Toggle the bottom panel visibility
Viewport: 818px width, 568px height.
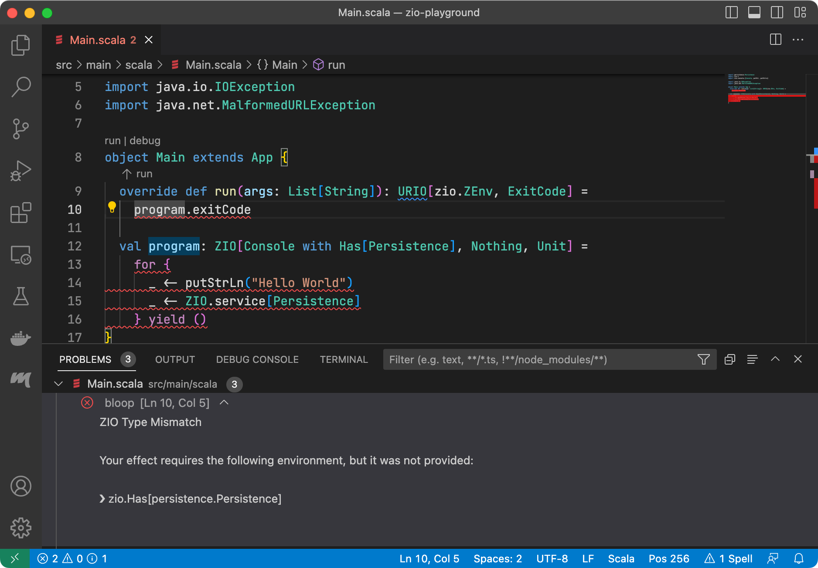pos(754,13)
